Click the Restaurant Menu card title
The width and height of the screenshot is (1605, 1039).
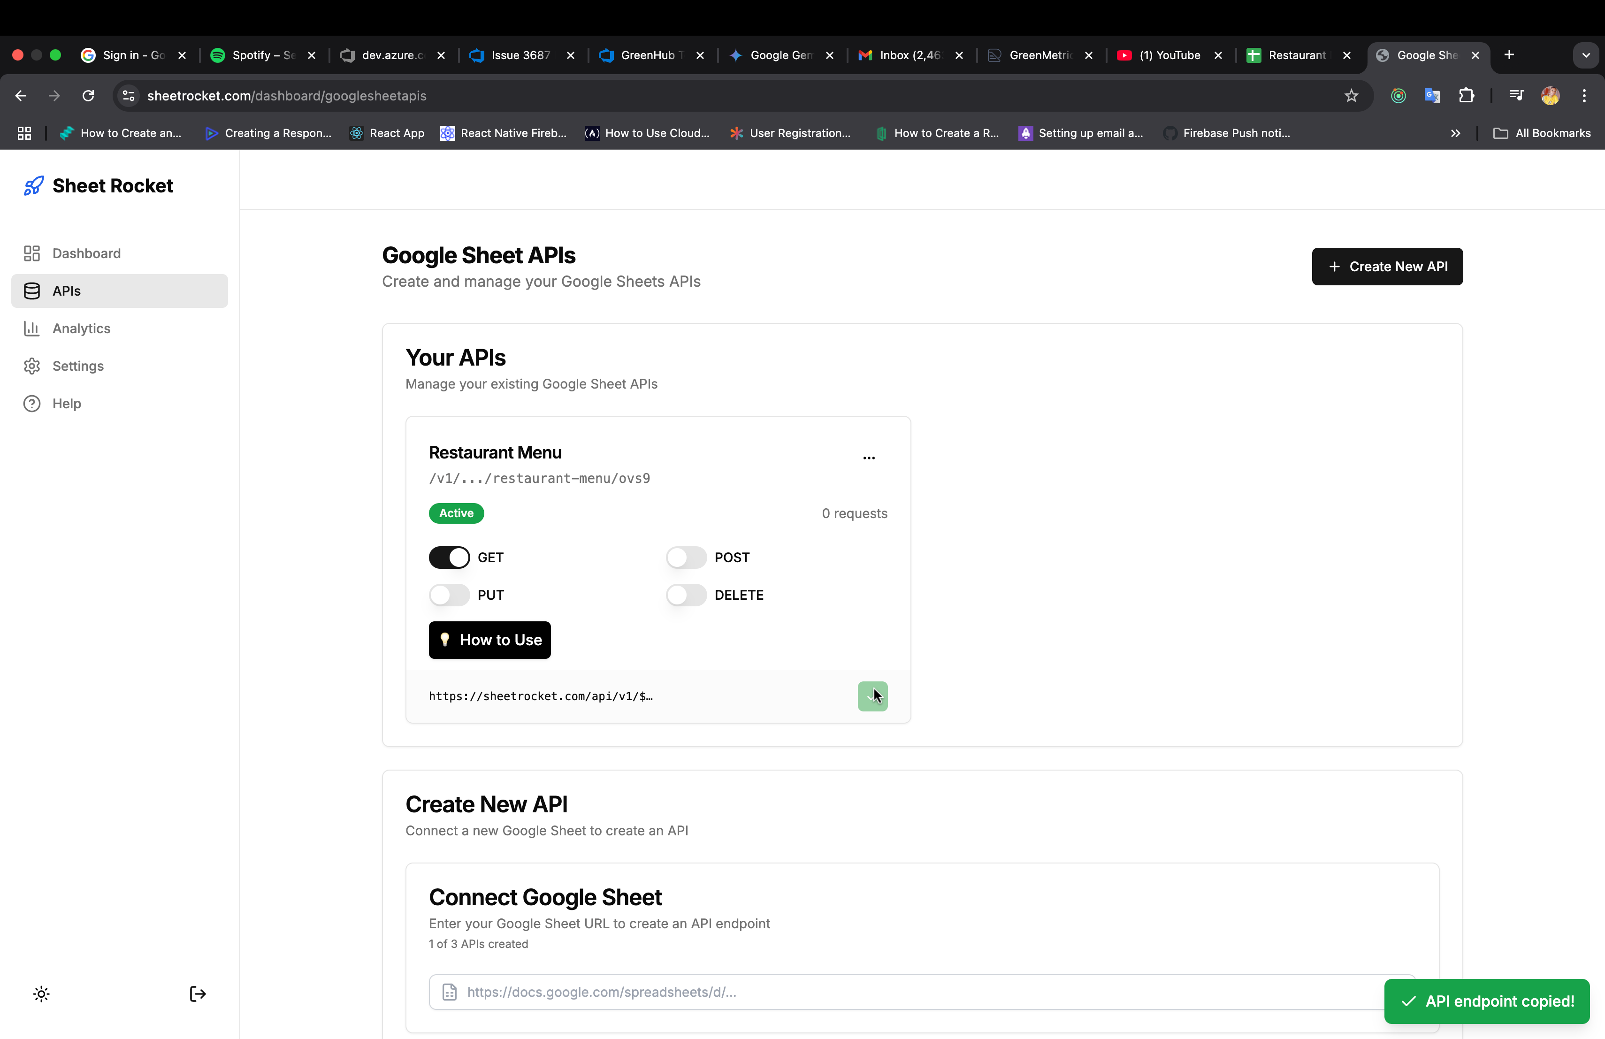(x=495, y=452)
